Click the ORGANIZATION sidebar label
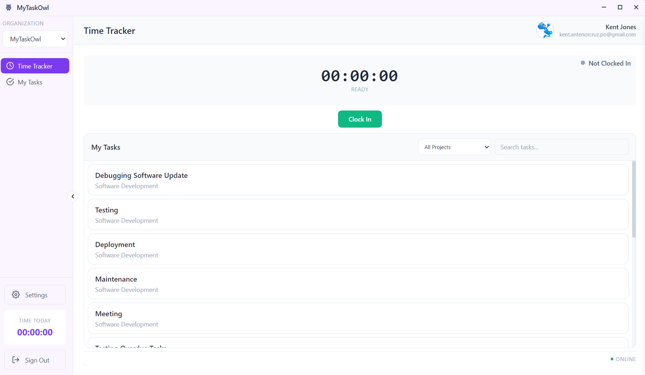 tap(23, 23)
